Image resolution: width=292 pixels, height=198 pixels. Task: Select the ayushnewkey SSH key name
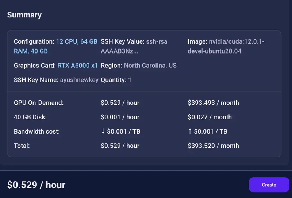79,80
